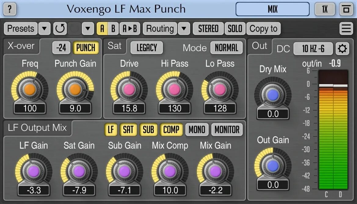
Task: Toggle the SUB output mix button
Action: 148,130
